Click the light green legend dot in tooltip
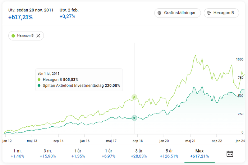 (39, 79)
